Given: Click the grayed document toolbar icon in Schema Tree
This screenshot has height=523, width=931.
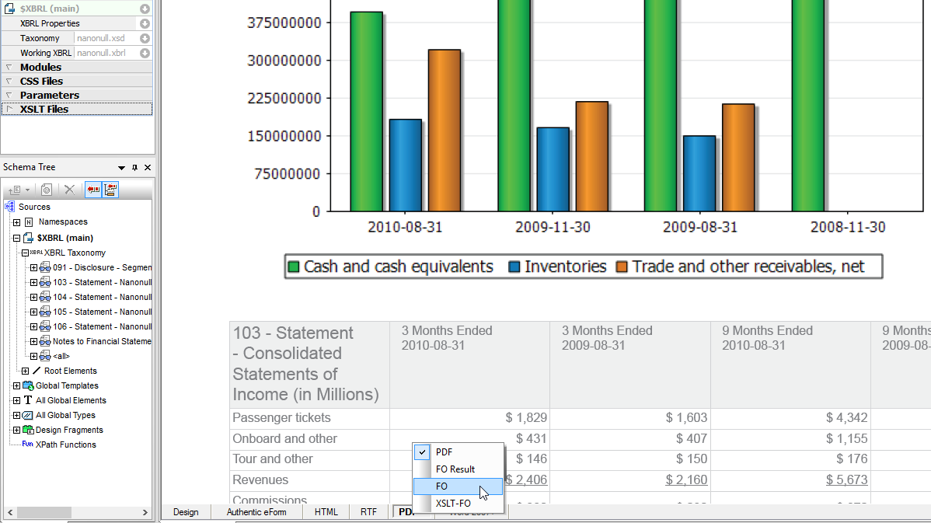Looking at the screenshot, I should 47,190.
